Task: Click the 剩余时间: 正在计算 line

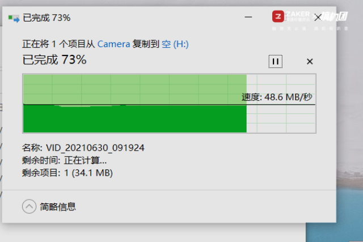Action: [64, 160]
